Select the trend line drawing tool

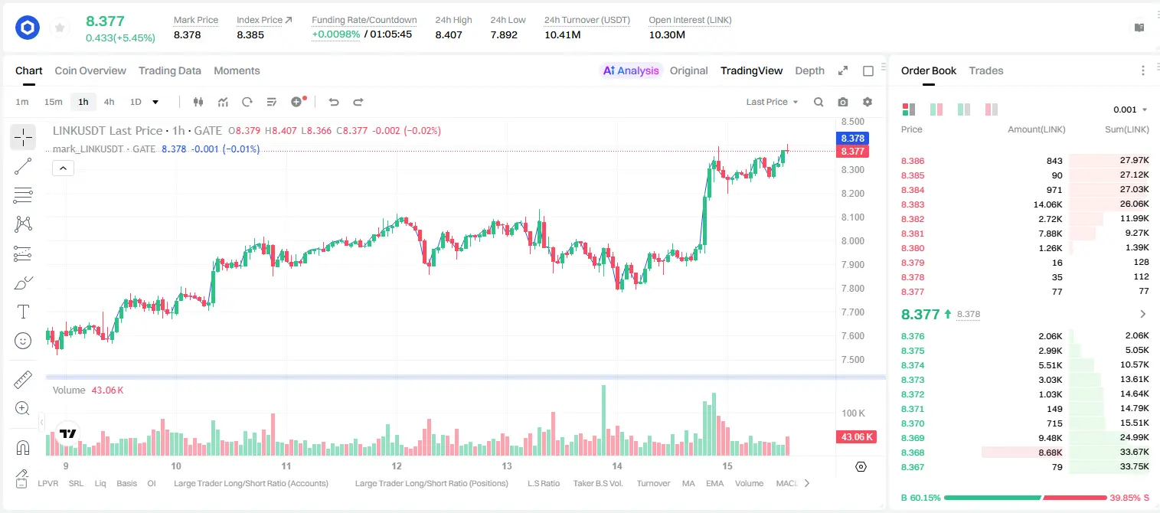point(23,166)
